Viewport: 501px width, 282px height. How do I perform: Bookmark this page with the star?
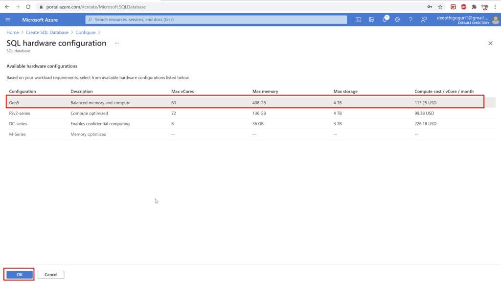tap(440, 7)
